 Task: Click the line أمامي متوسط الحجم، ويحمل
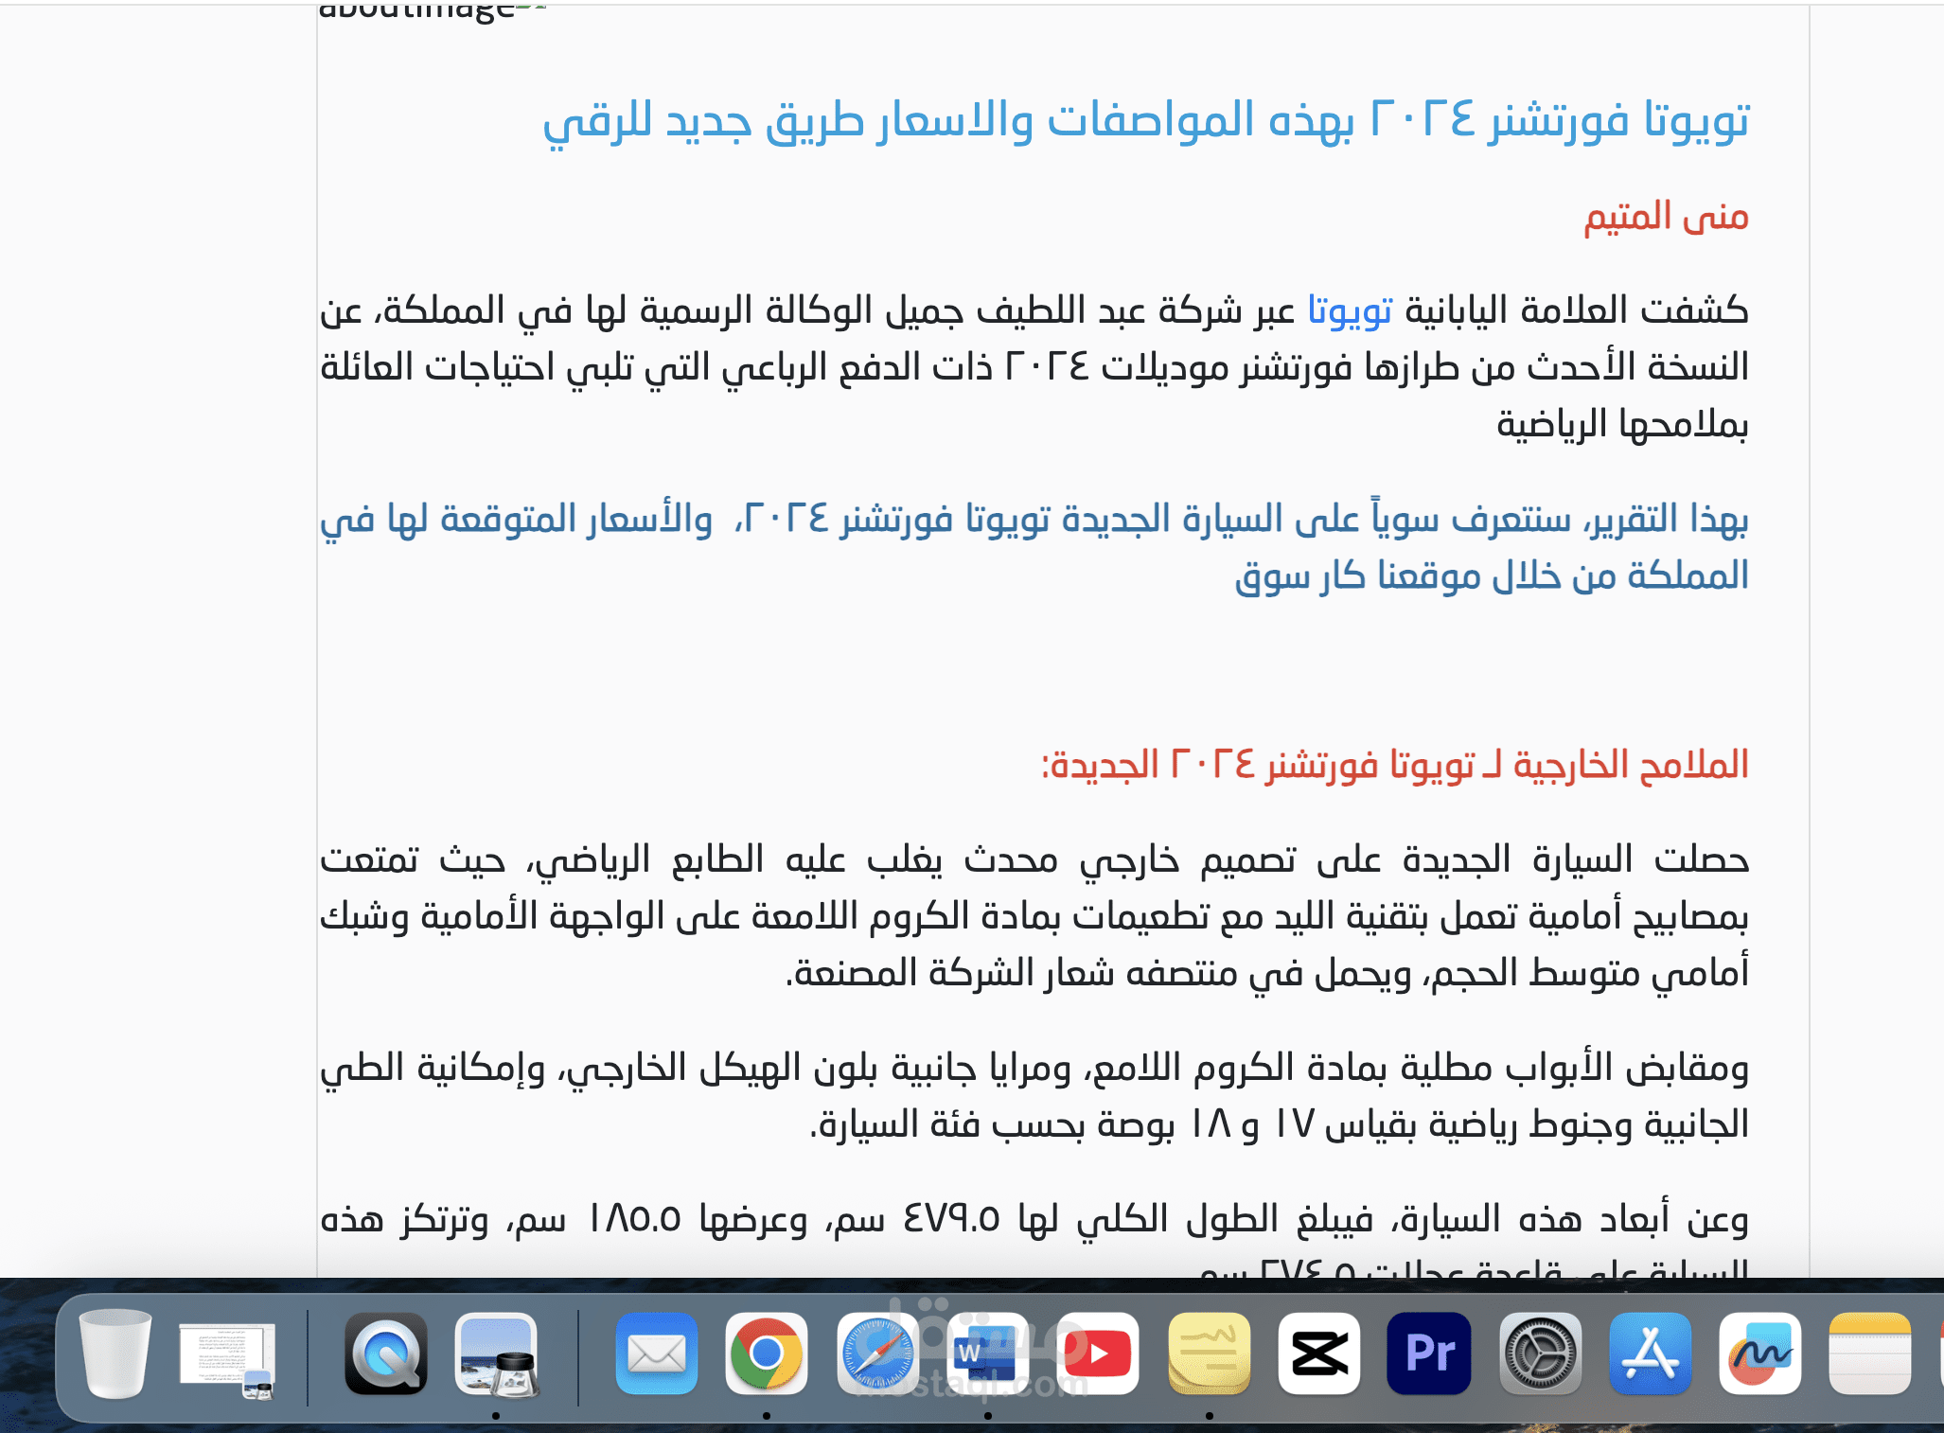point(1266,973)
